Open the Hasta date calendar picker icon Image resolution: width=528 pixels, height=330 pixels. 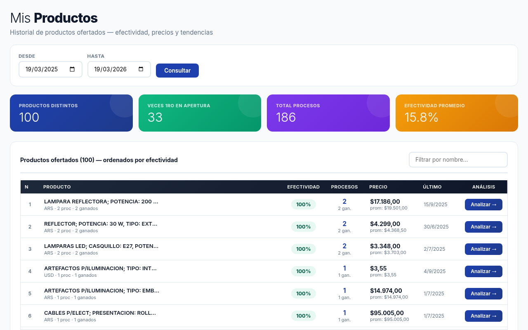click(141, 69)
